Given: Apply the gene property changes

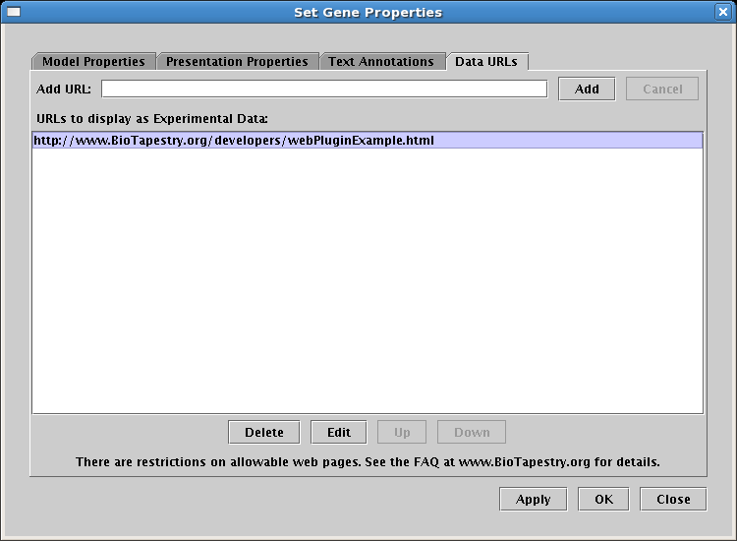Looking at the screenshot, I should pos(534,499).
